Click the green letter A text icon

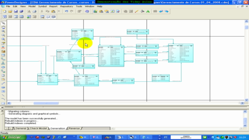click(x=148, y=11)
